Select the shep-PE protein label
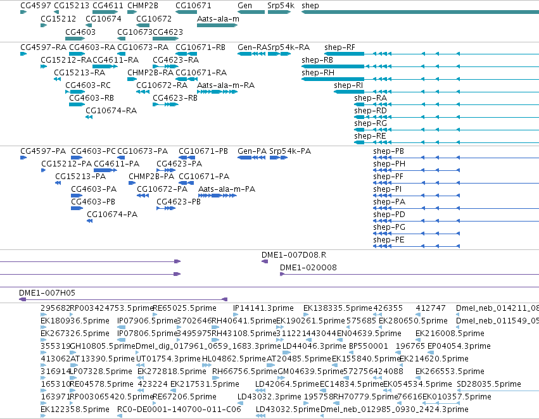 [x=388, y=240]
